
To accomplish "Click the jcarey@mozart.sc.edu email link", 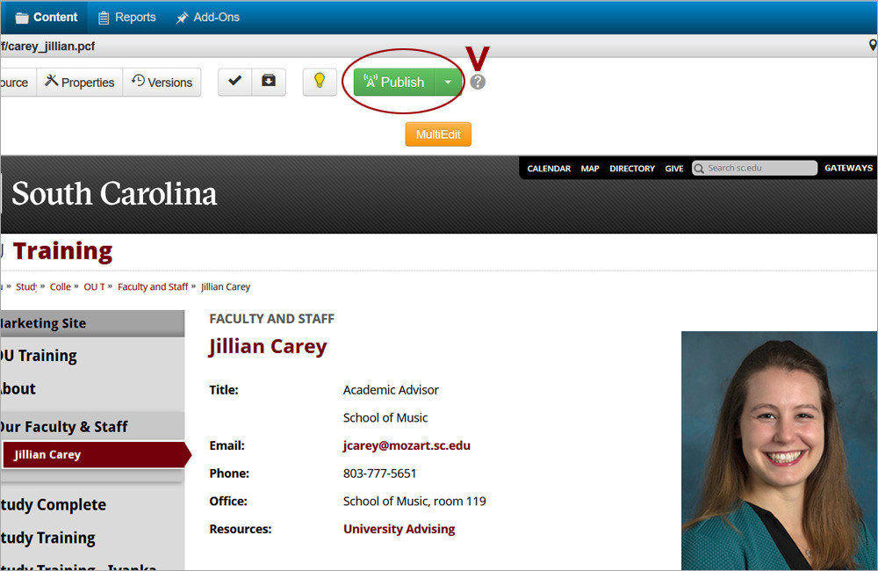I will [x=407, y=446].
